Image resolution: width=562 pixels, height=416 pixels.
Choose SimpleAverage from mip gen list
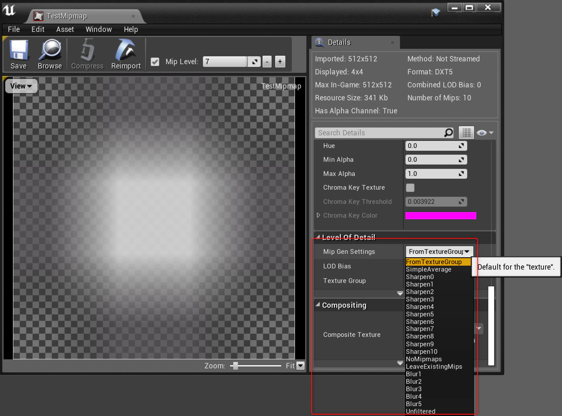438,270
